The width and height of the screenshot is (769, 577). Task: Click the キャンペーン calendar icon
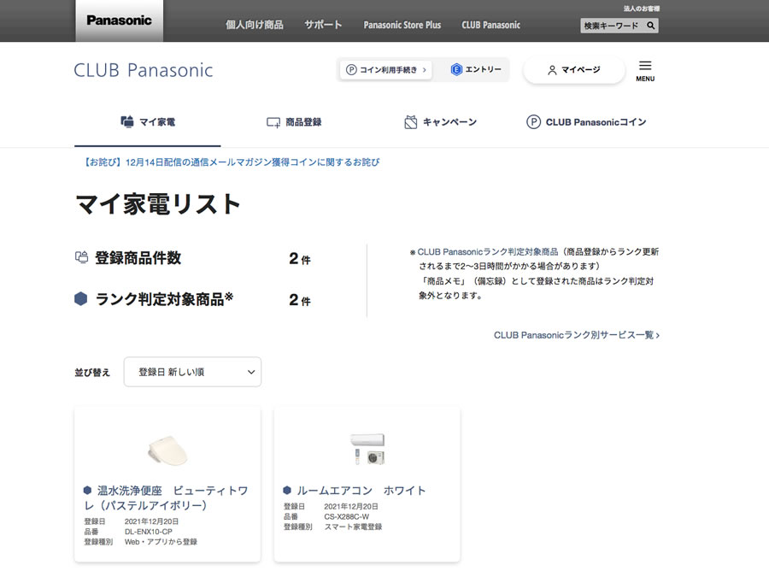coord(410,121)
